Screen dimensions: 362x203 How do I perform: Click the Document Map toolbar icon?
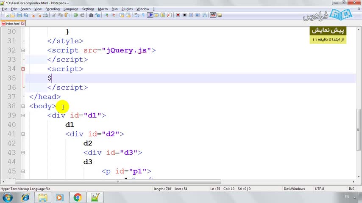[x=163, y=15]
